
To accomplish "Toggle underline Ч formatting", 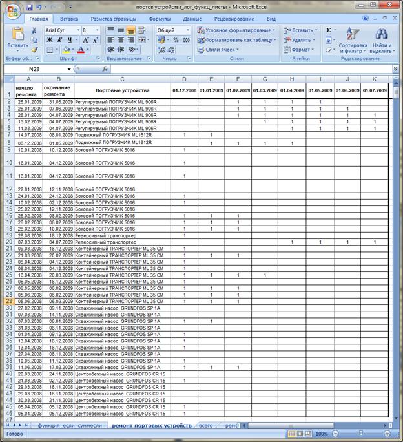I will (70, 40).
